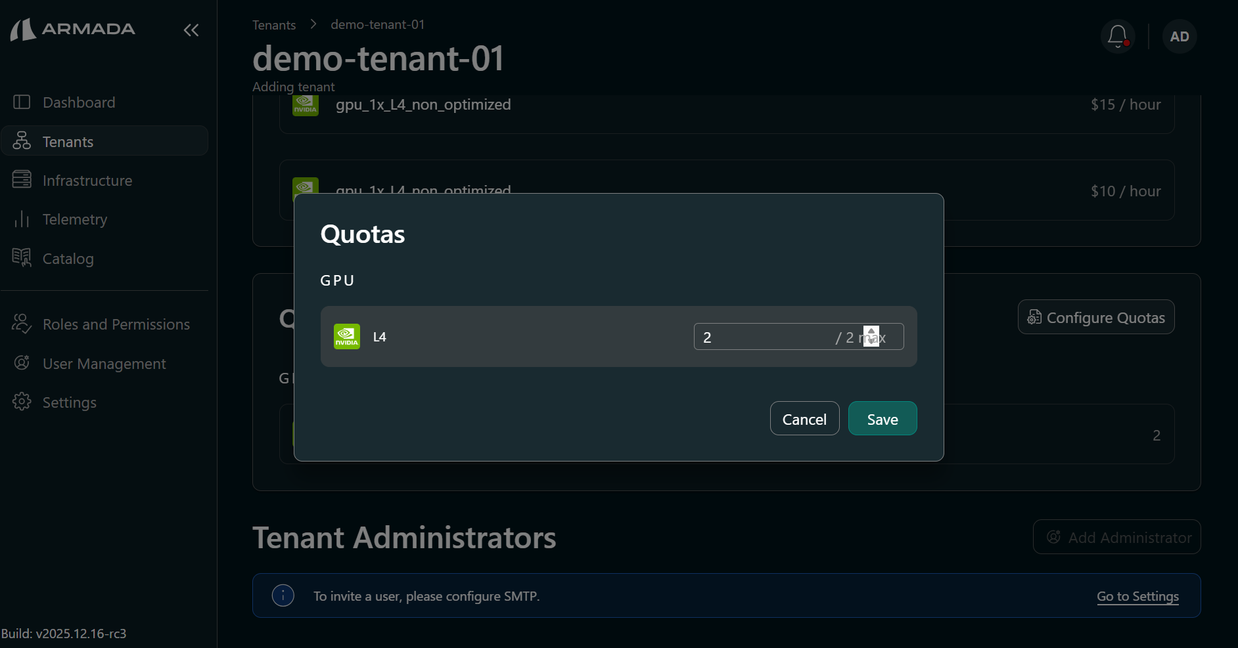
Task: Open the Catalog icon in sidebar
Action: pos(22,258)
